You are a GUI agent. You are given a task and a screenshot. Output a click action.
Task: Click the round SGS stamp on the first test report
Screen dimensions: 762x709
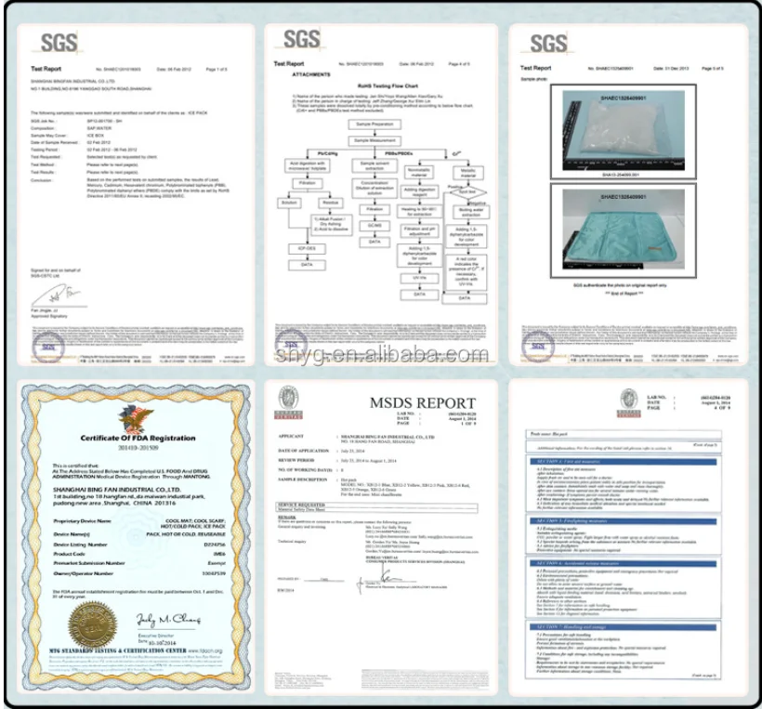(x=48, y=347)
